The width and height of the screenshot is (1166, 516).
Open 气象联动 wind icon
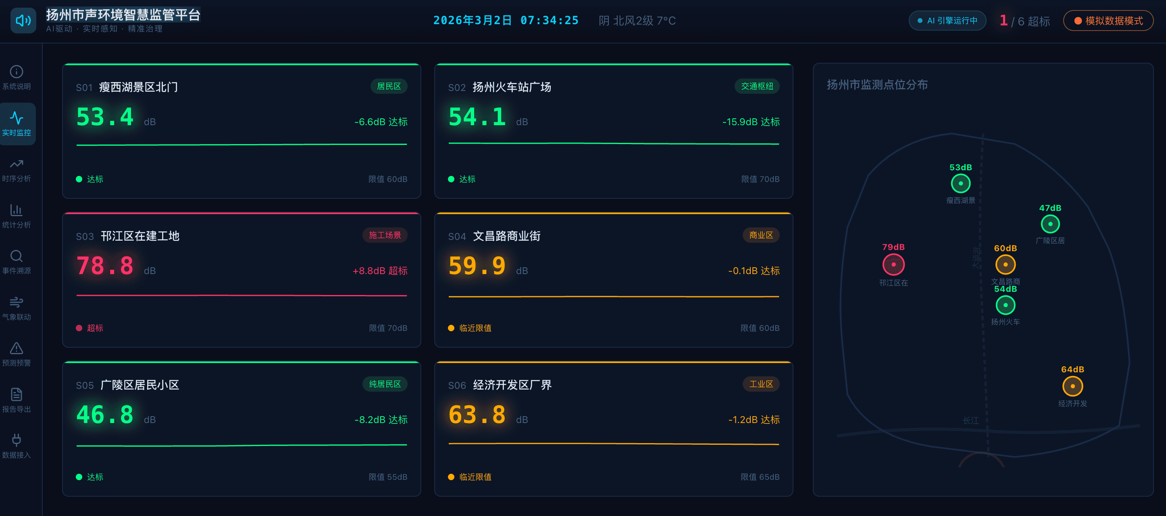click(x=16, y=302)
